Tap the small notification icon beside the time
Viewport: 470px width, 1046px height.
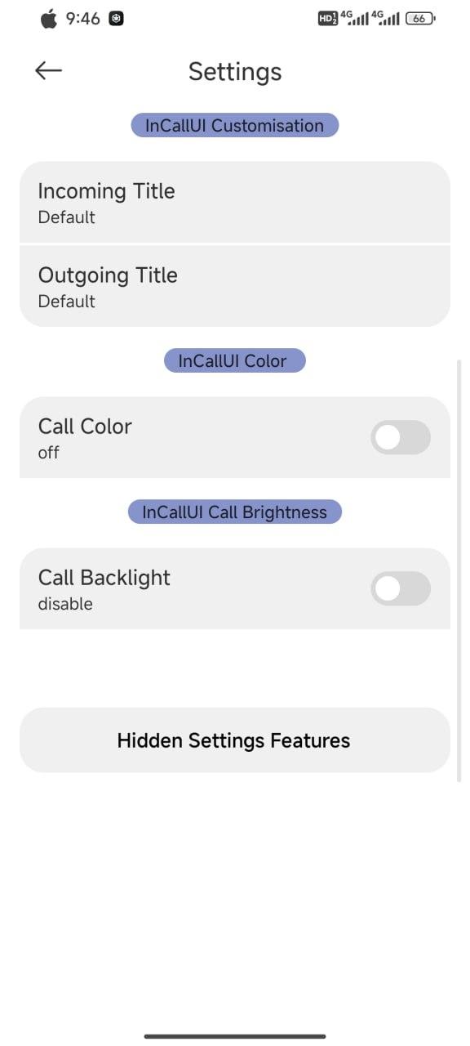[116, 18]
